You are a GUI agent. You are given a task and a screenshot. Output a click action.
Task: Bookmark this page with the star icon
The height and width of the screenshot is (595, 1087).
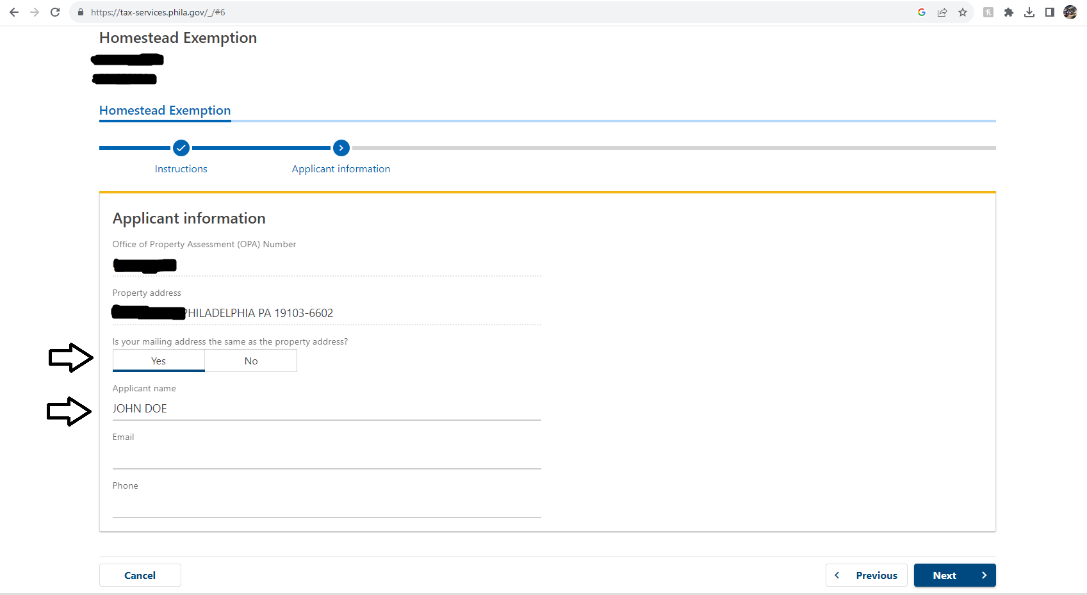coord(963,12)
